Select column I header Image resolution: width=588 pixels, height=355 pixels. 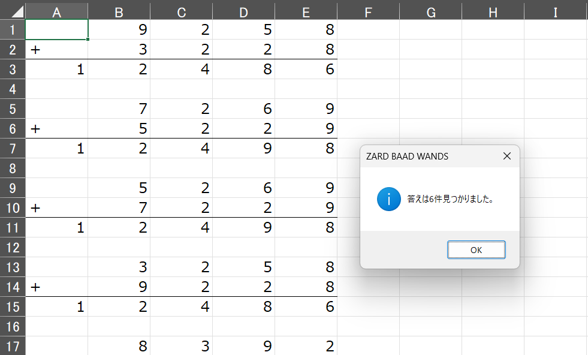[x=556, y=12]
